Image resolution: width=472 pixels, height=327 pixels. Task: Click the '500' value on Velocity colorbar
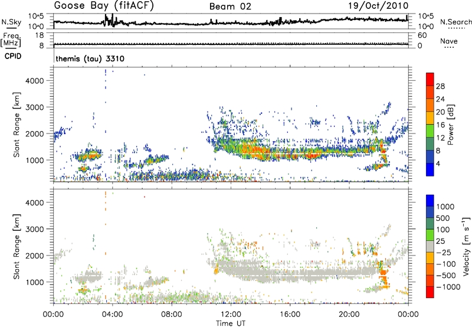click(443, 218)
